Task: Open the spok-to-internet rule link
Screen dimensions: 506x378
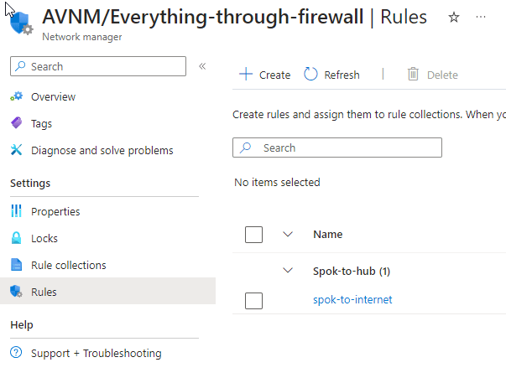Action: tap(352, 299)
